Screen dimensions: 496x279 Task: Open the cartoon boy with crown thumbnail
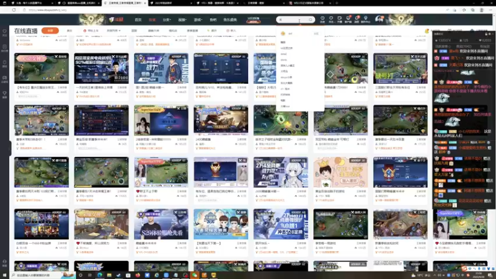(340, 172)
